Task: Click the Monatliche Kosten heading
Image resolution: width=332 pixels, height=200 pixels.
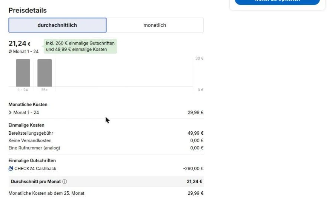Action: pyautogui.click(x=28, y=105)
